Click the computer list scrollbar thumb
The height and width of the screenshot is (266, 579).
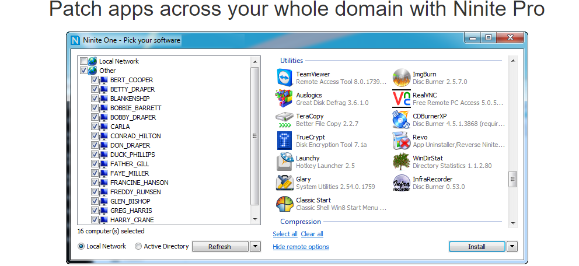tap(255, 136)
